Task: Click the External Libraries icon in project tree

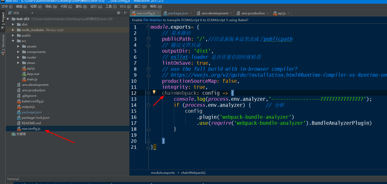Action: point(14,134)
